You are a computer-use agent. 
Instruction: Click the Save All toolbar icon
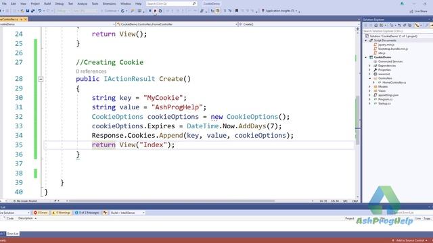point(33,11)
